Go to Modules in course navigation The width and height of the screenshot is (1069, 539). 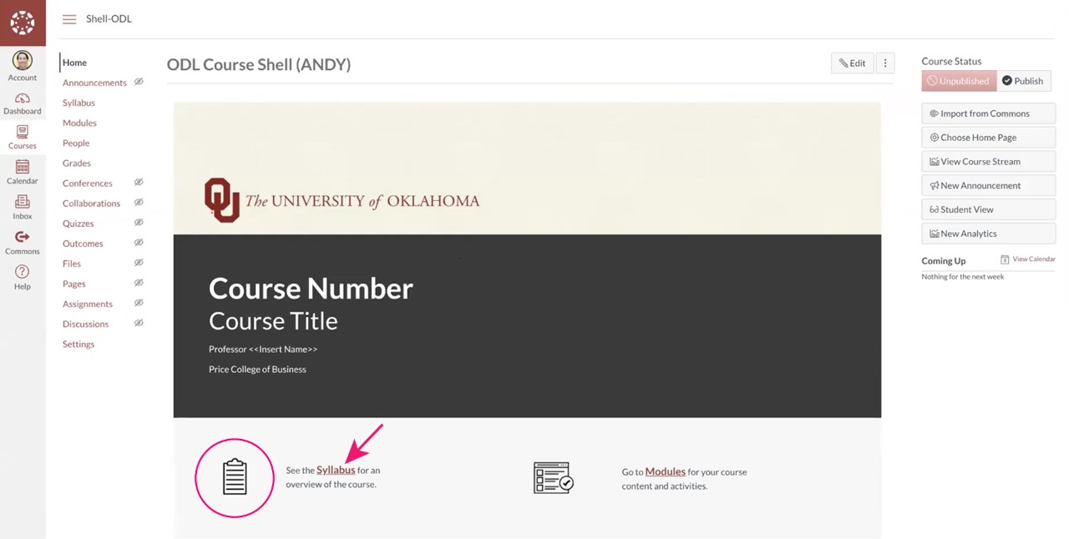pos(79,123)
